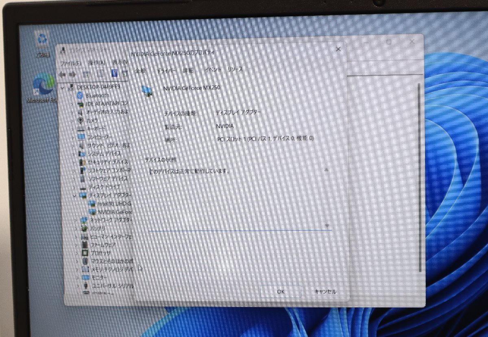Click the device status box up arrow
Viewport: 488px width, 337px height.
(326, 170)
